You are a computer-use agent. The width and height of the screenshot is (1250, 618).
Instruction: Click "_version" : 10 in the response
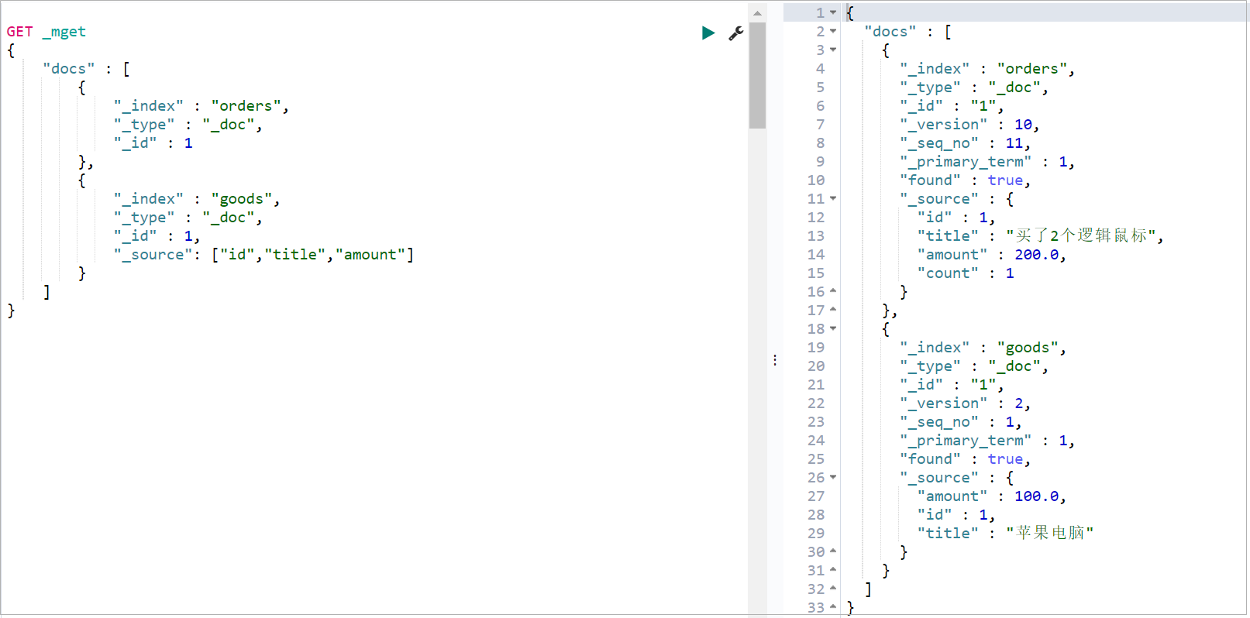(969, 125)
